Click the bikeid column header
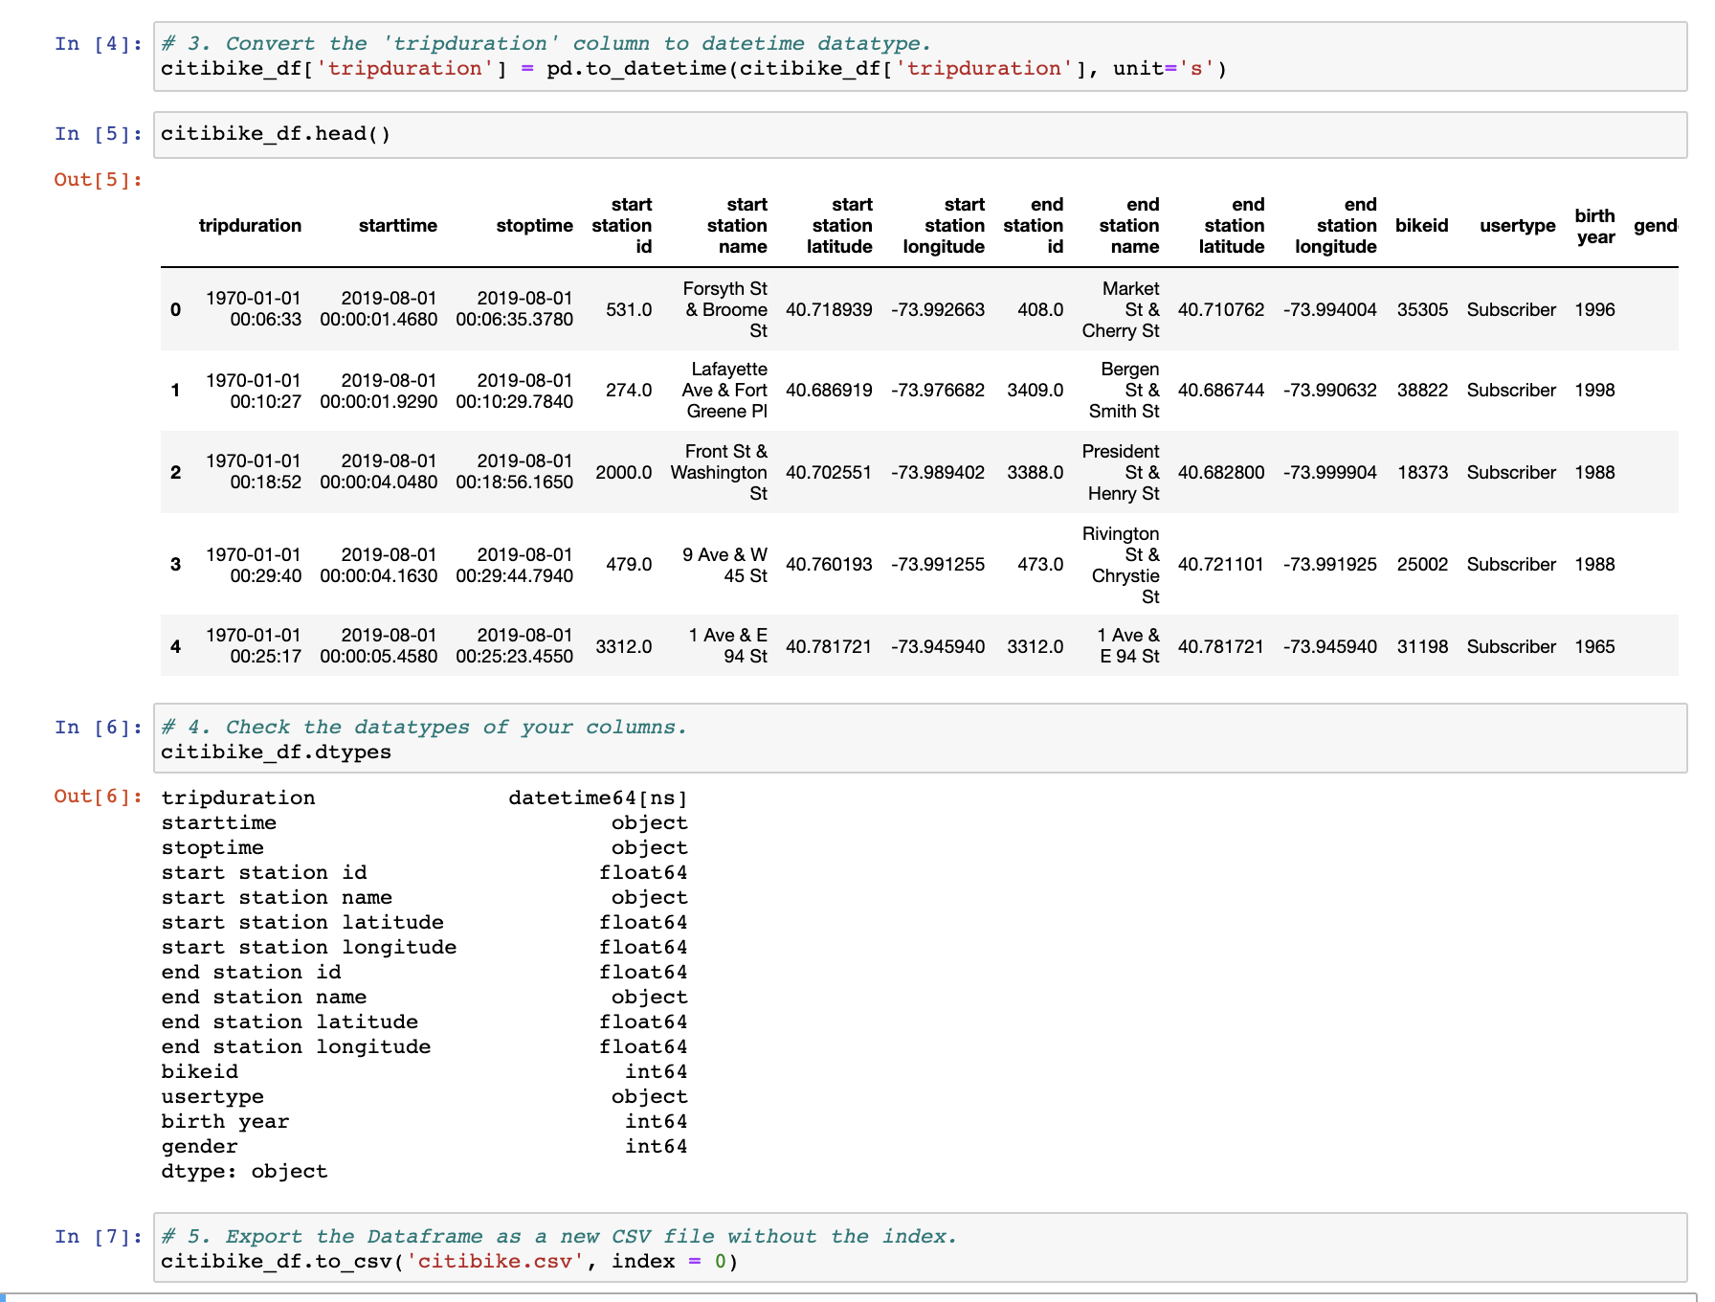Viewport: 1715px width, 1302px height. coord(1423,226)
